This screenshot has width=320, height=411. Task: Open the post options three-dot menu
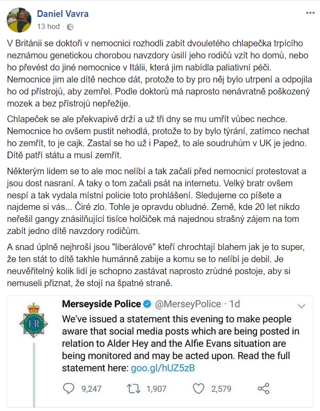click(310, 13)
